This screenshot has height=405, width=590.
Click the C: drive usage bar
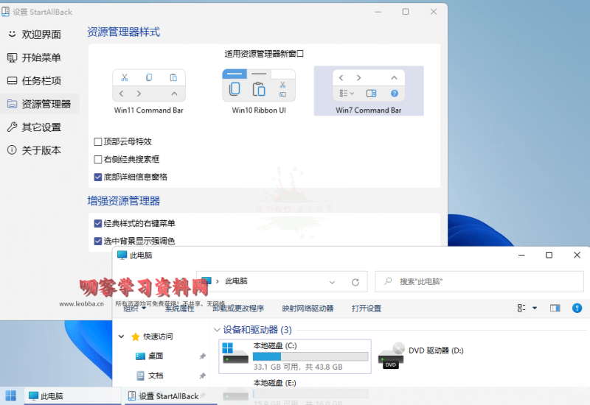pyautogui.click(x=310, y=356)
